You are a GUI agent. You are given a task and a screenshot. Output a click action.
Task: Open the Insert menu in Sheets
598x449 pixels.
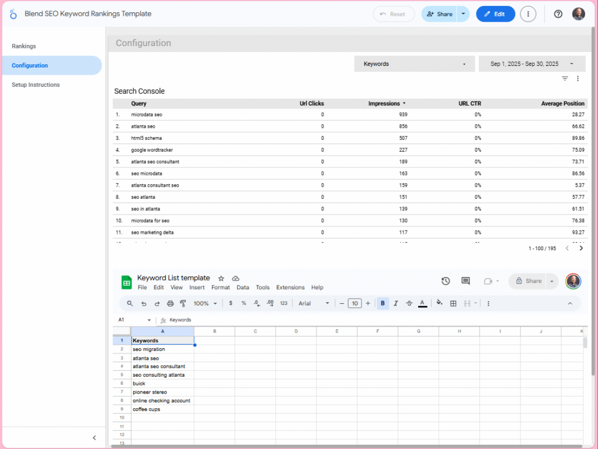click(x=197, y=287)
